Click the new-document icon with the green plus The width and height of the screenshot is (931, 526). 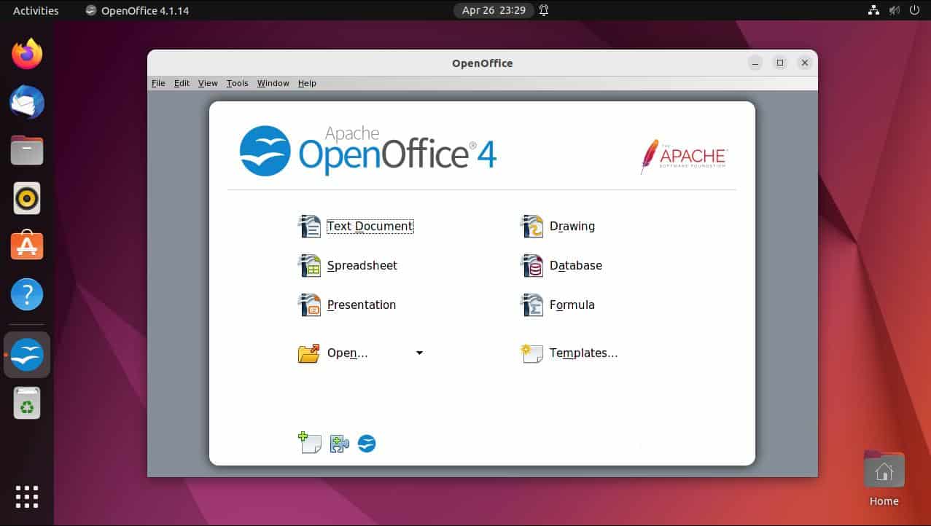coord(310,442)
